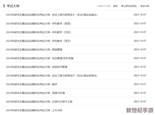Click the date on the 农林经济管理 row
Viewport: 155px width, 115px height.
[140, 67]
